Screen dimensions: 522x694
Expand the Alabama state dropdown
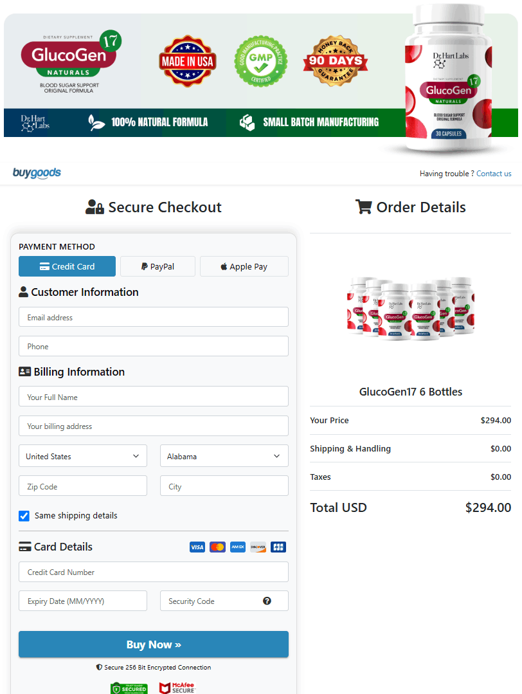coord(224,456)
